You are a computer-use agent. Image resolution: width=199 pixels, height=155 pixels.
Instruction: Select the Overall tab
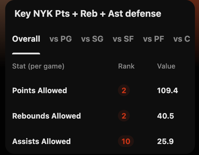pyautogui.click(x=26, y=39)
